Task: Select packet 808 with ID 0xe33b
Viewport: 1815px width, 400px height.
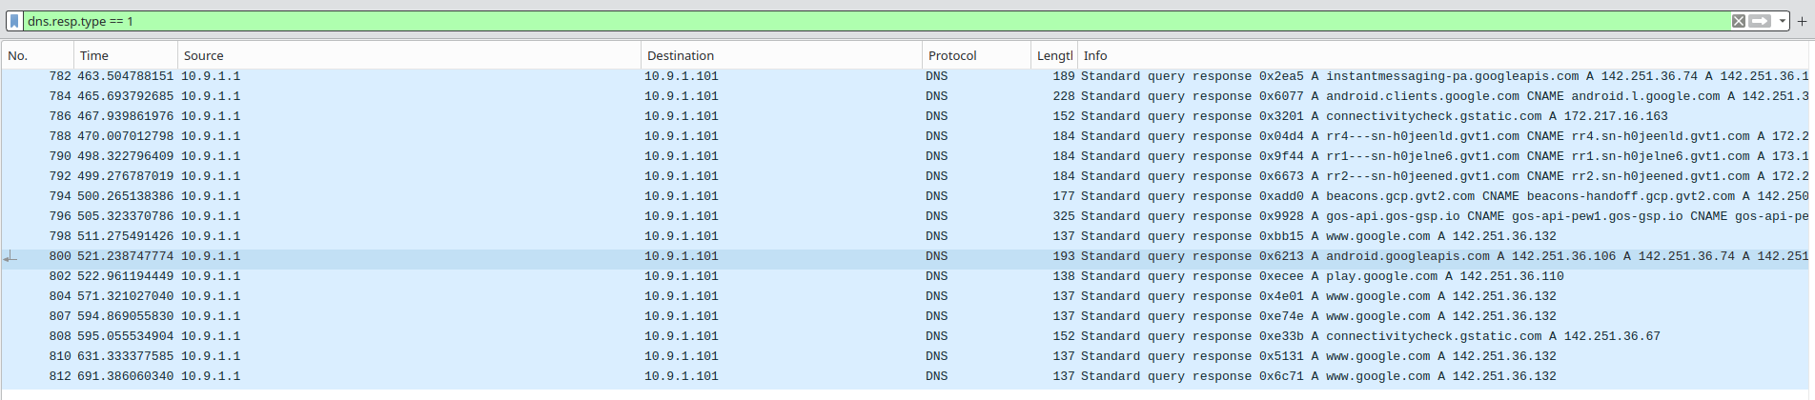Action: tap(906, 336)
